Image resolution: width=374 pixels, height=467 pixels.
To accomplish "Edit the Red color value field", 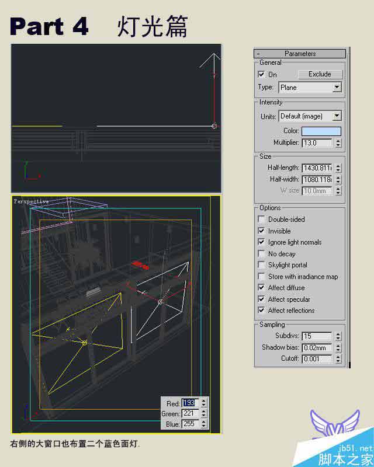I will pos(191,403).
